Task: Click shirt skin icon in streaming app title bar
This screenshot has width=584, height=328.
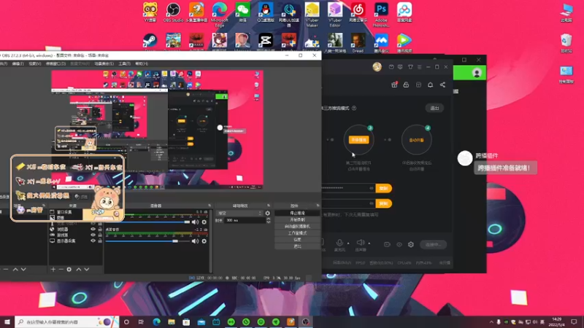Action: [410, 67]
